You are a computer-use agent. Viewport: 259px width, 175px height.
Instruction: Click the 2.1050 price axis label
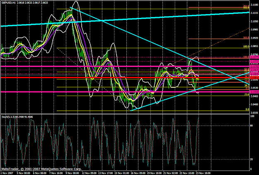(254, 21)
